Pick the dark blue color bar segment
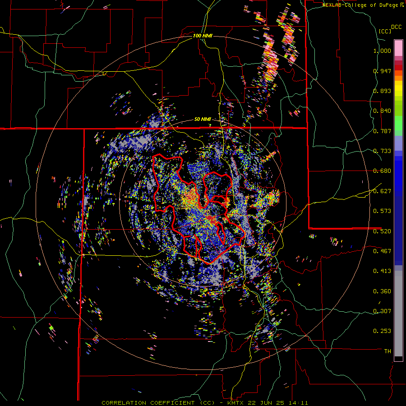Viewport: 406px width, 406px height. (398, 231)
